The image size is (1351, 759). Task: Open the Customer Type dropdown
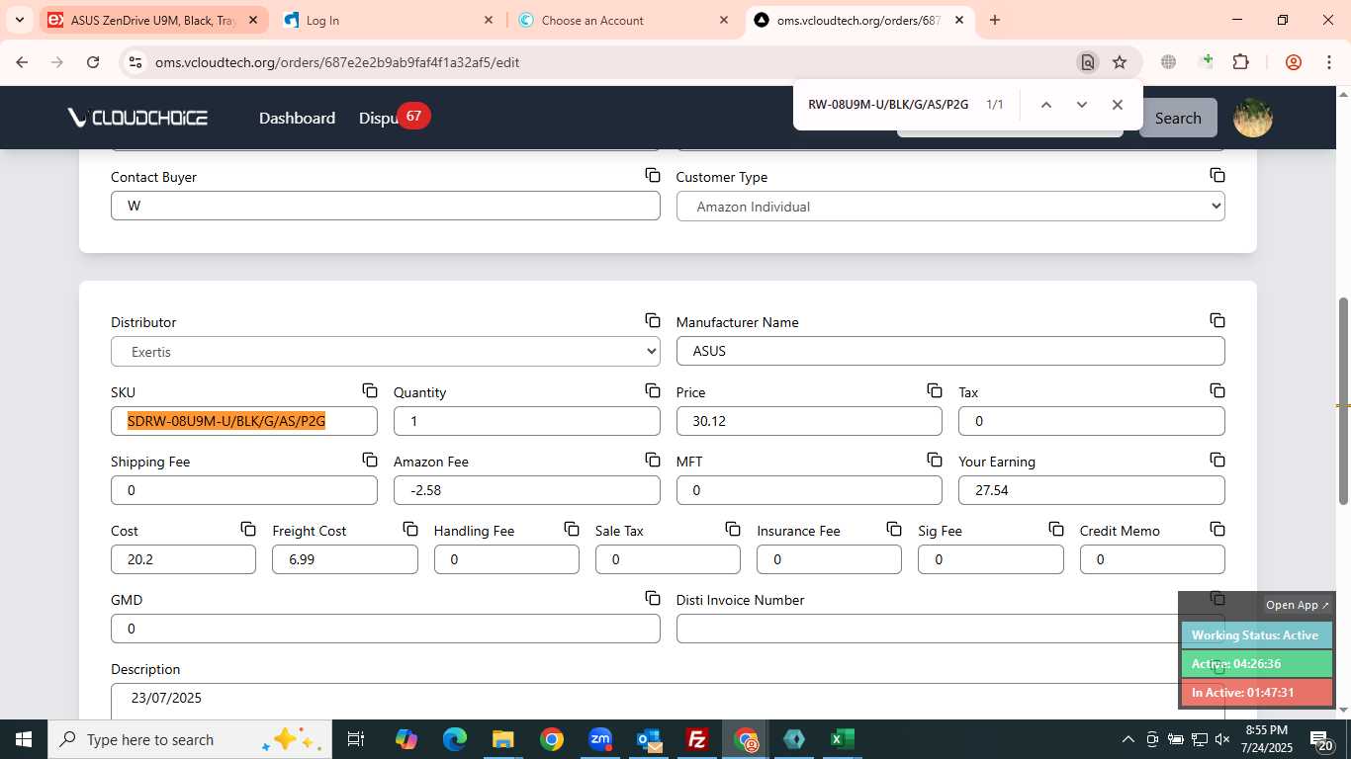pos(950,207)
